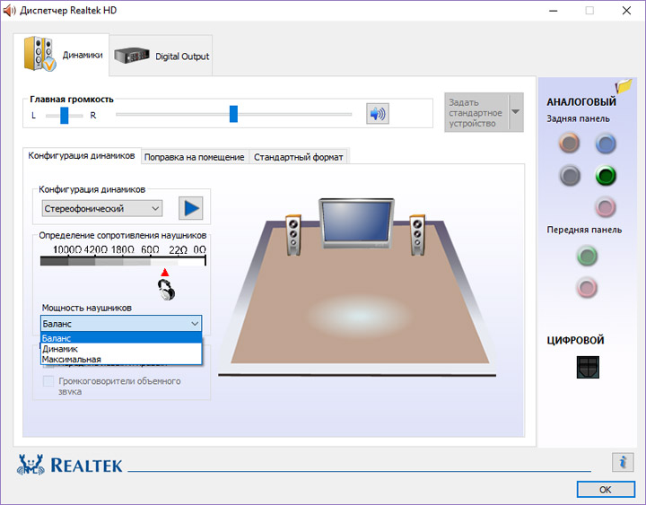Open the Стереофонический speaker configuration dropdown

tap(102, 208)
